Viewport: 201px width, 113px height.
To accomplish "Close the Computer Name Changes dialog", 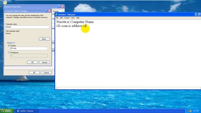I will (50, 11).
